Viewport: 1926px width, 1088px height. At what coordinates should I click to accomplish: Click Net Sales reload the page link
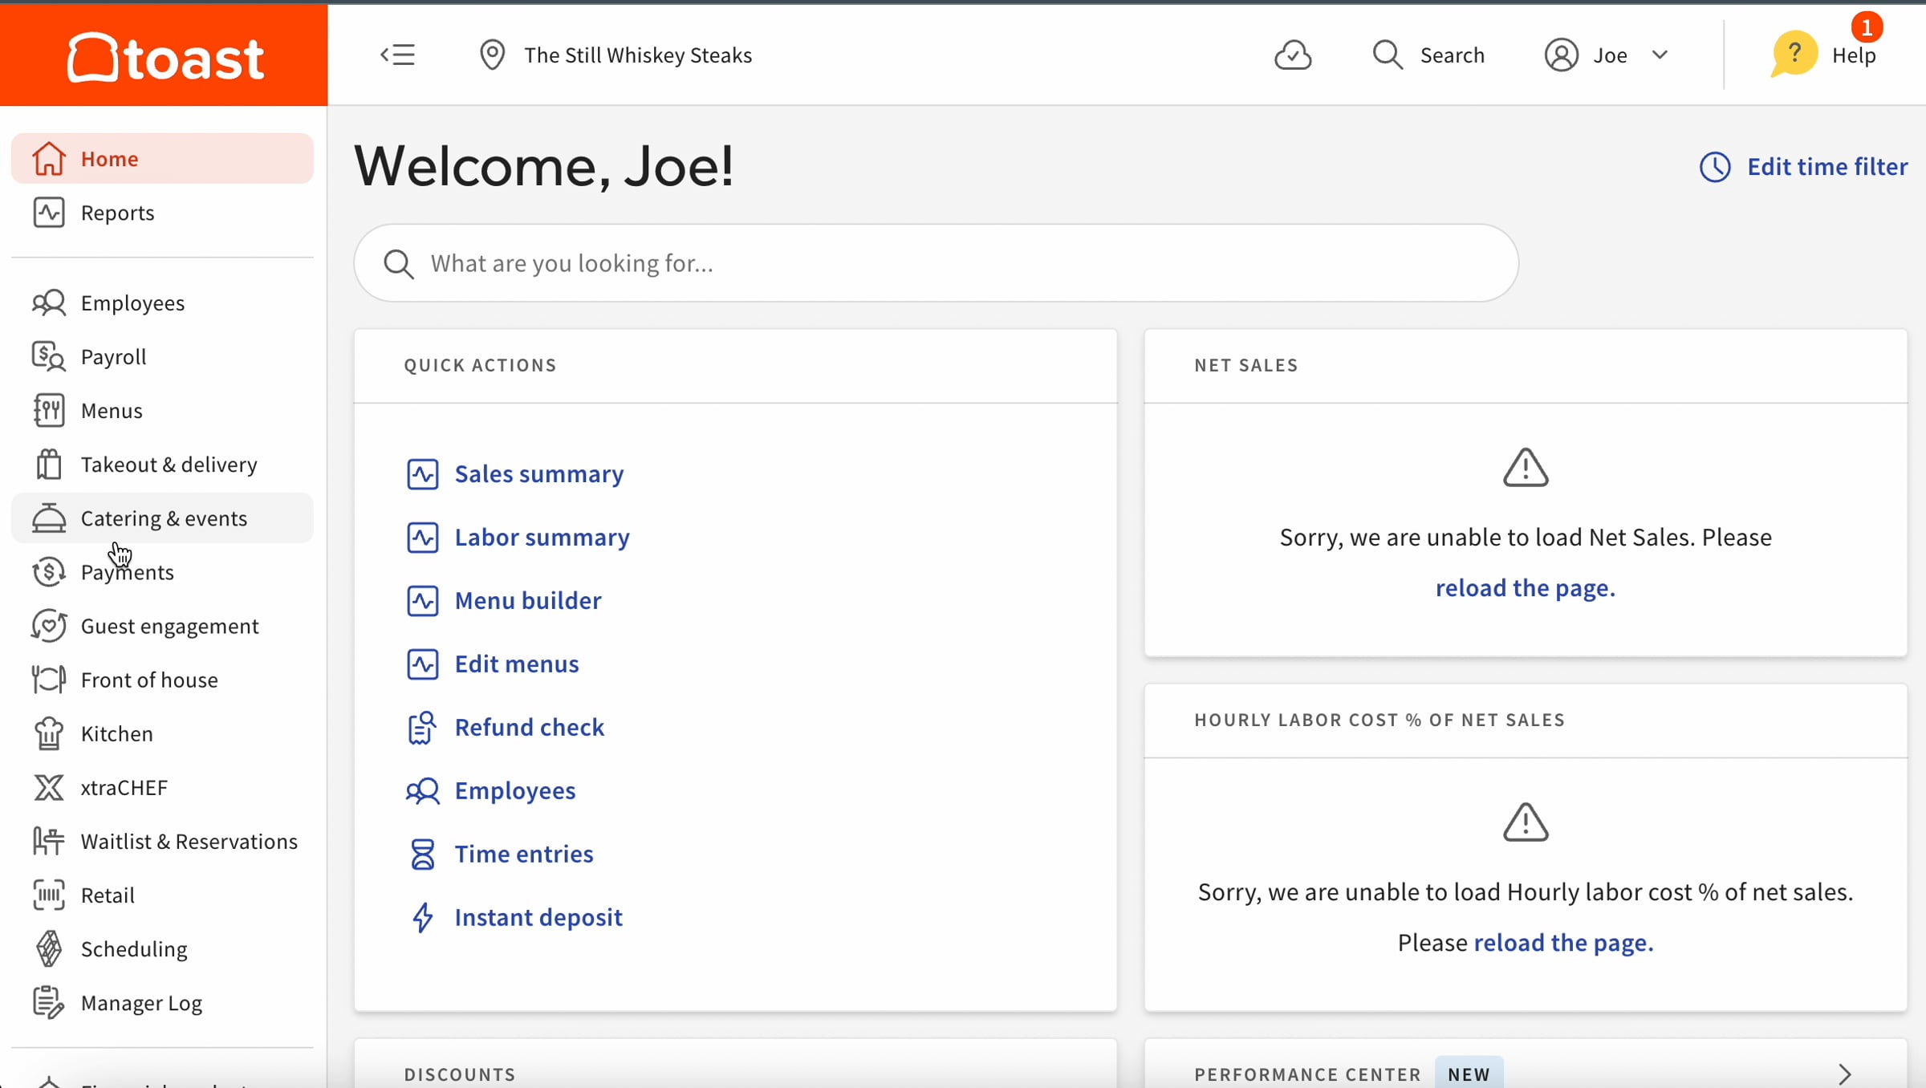pyautogui.click(x=1525, y=588)
